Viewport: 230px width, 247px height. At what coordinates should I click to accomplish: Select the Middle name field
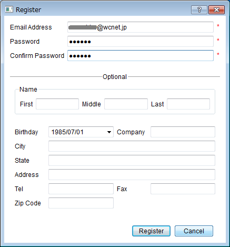pyautogui.click(x=126, y=104)
